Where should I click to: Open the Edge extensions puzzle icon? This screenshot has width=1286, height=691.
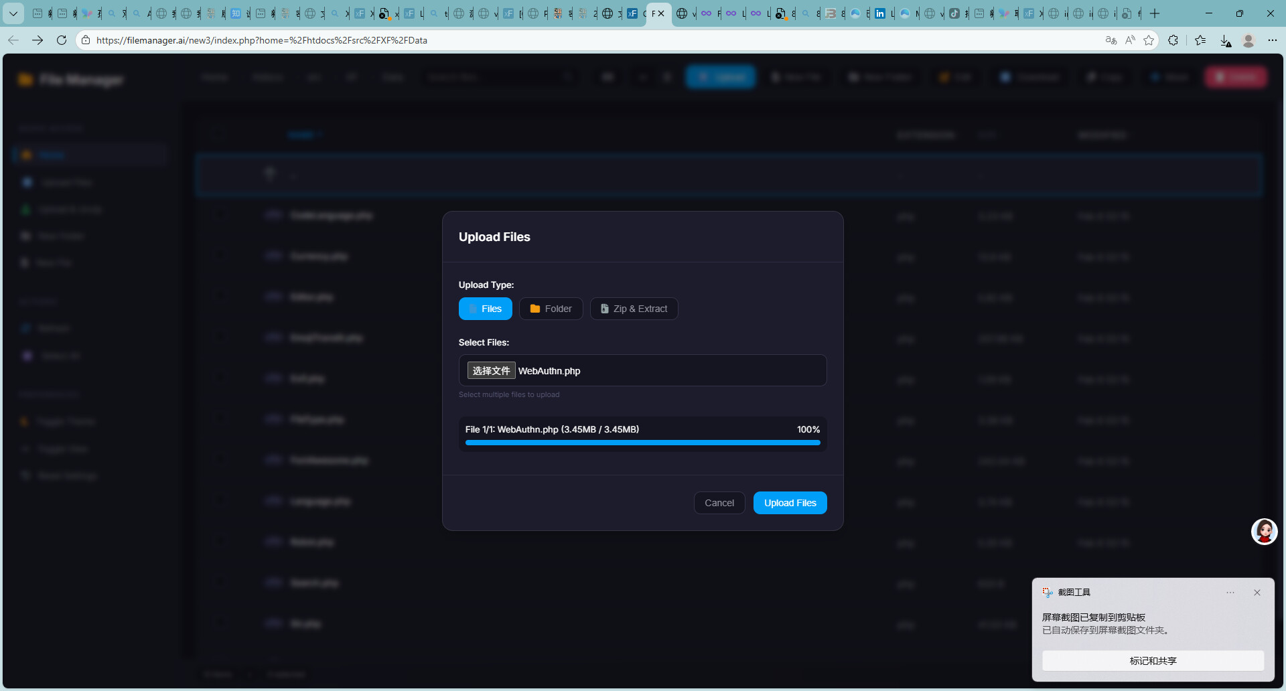point(1173,40)
